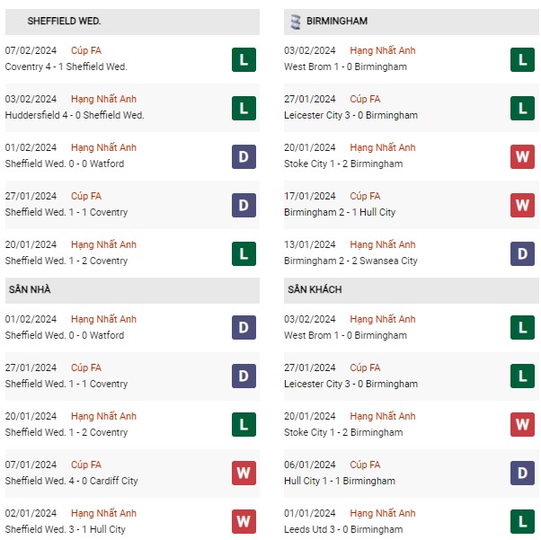Click the D badge for 0-0 Watford on 01/02/2024 in top Sheffield Wed. list
This screenshot has height=540, width=541.
pos(244,156)
